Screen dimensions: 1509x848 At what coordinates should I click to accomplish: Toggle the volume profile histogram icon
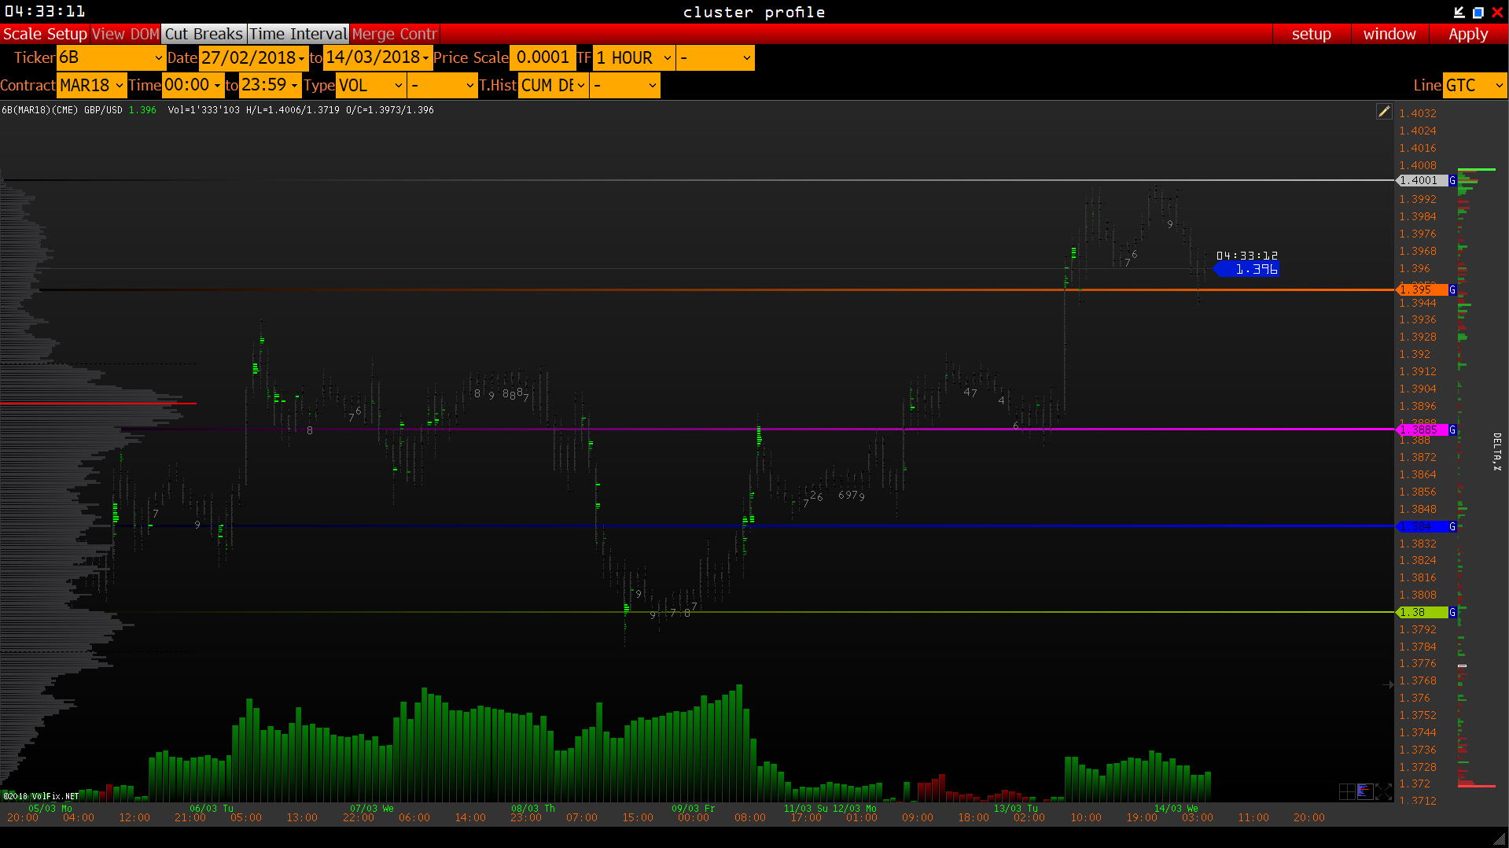click(1365, 791)
